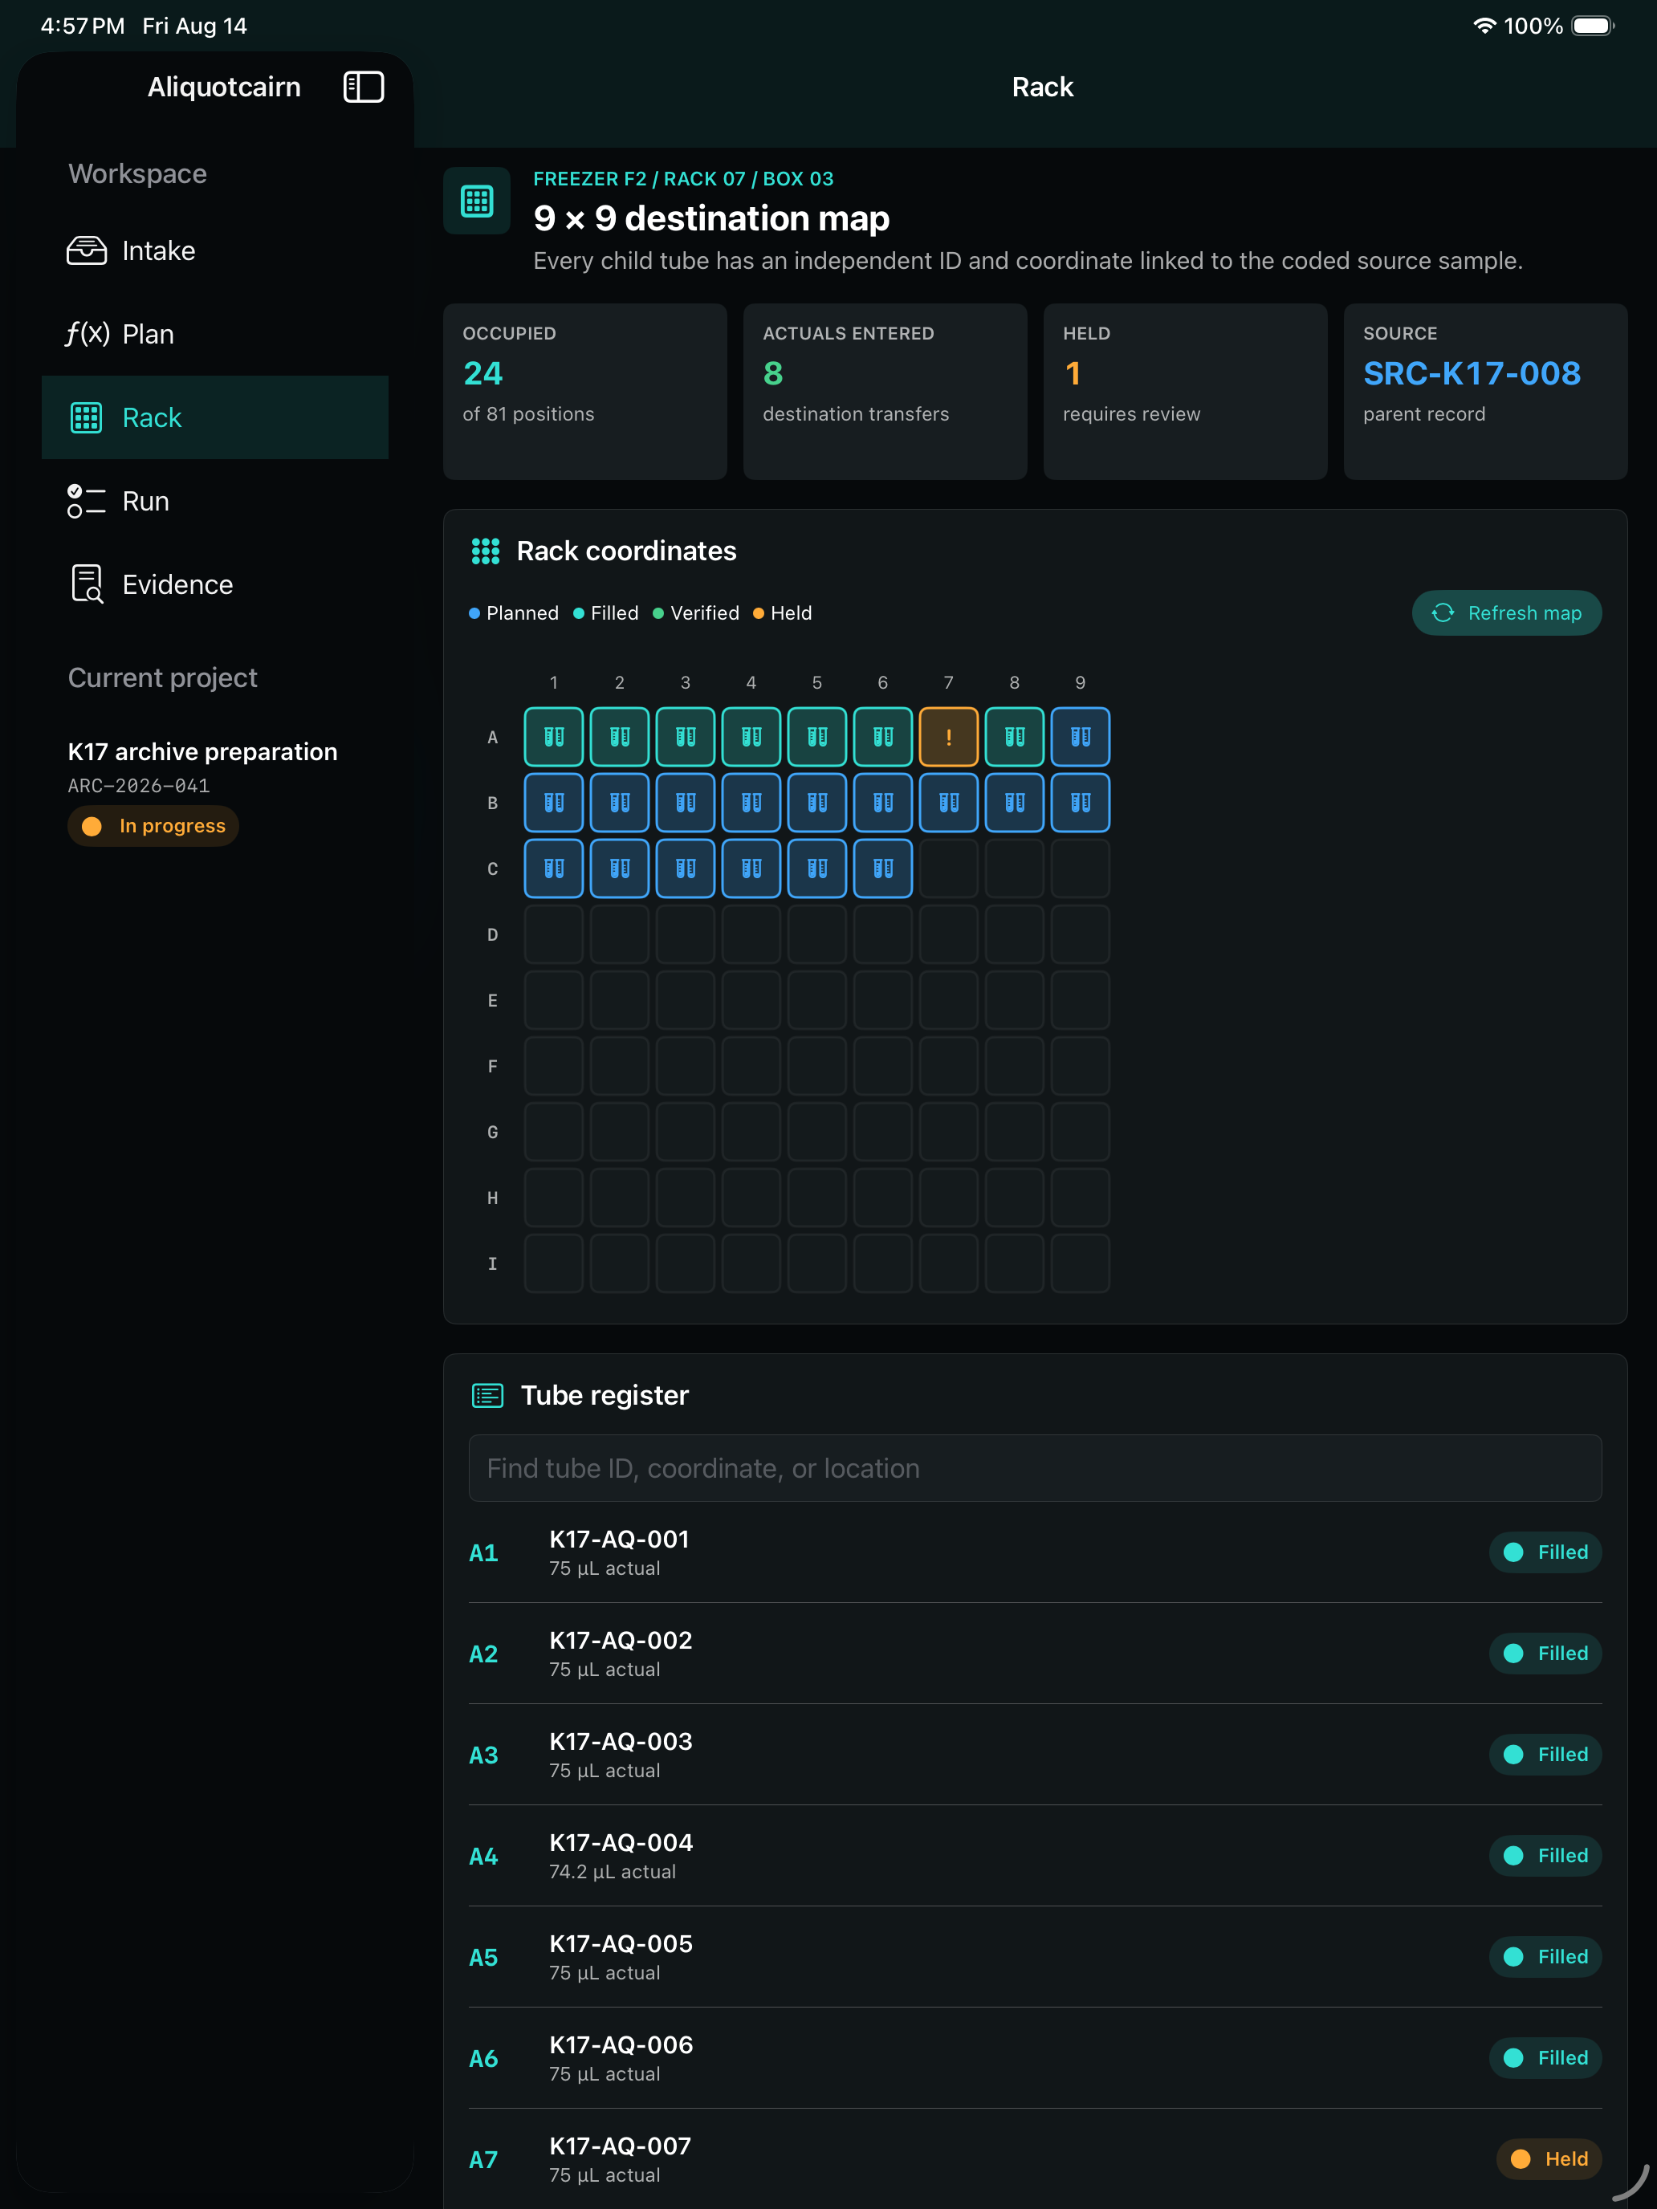This screenshot has height=2209, width=1657.
Task: Click the battery indicator in status bar
Action: [1592, 26]
